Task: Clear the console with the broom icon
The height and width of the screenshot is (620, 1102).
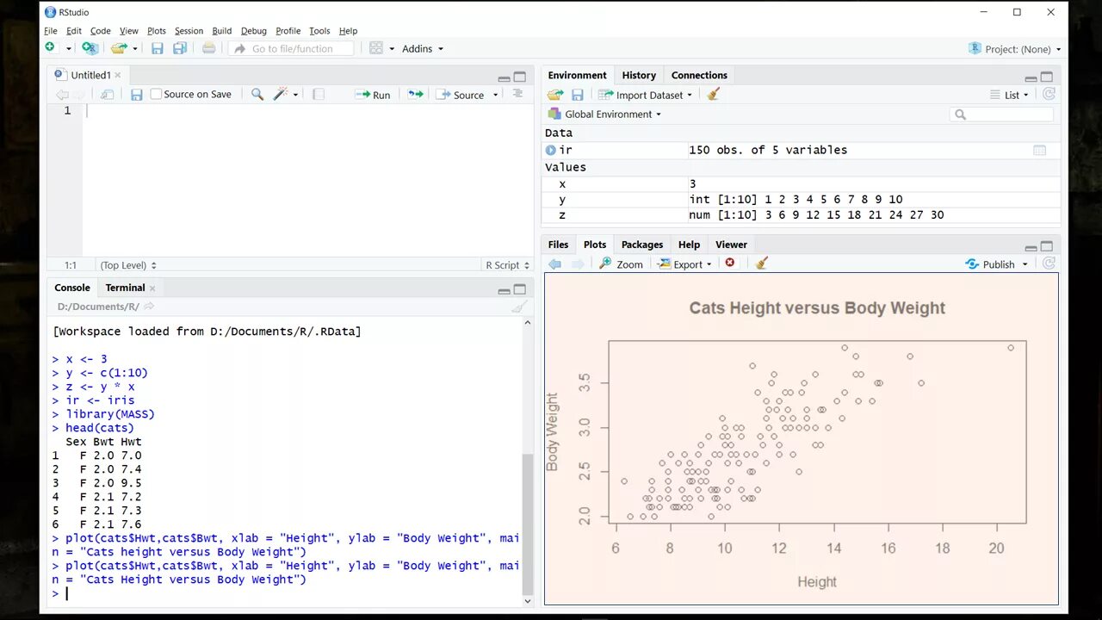Action: (519, 307)
